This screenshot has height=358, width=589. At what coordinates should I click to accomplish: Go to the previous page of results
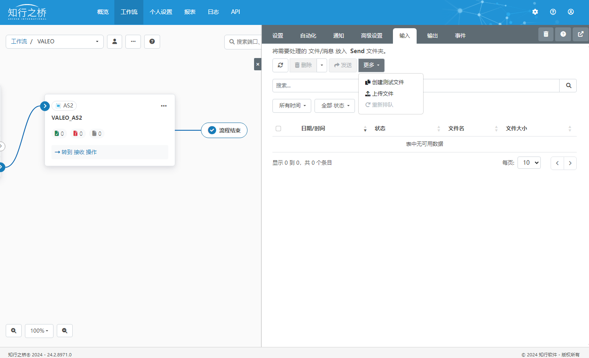[557, 163]
